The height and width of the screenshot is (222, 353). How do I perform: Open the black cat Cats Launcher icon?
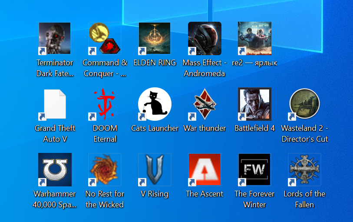pyautogui.click(x=155, y=104)
